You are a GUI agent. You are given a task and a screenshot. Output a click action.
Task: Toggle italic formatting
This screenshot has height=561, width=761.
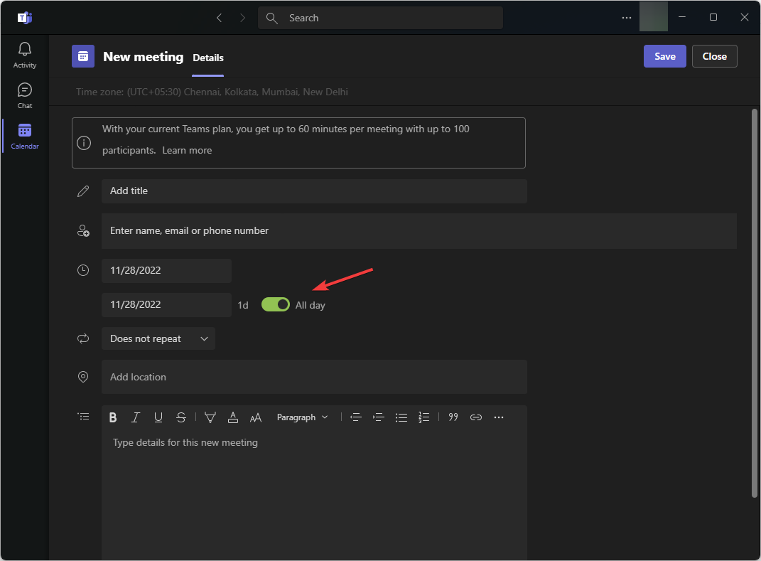(136, 417)
